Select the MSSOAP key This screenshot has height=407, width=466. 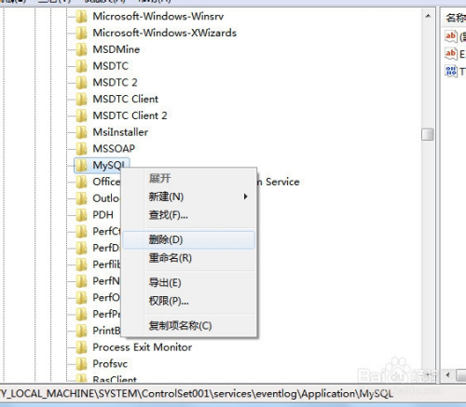pos(114,149)
